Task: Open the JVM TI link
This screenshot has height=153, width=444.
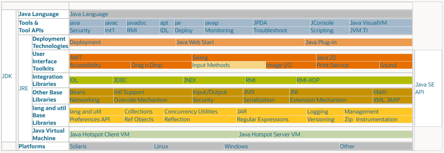Action: [359, 31]
